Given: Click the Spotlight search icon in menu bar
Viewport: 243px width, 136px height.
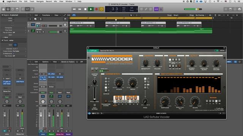Looking at the screenshot, I should [x=235, y=2].
